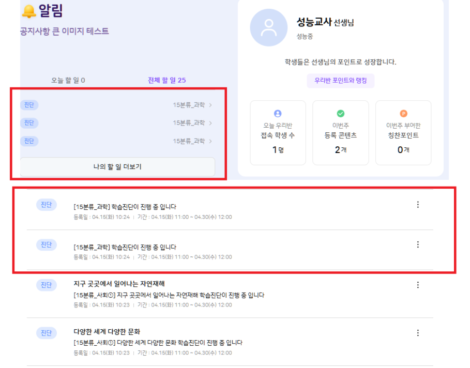Open the 다양한 세계 다양한 문화 notification title

[107, 331]
